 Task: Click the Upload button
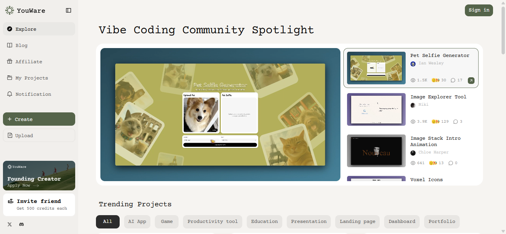(x=39, y=135)
